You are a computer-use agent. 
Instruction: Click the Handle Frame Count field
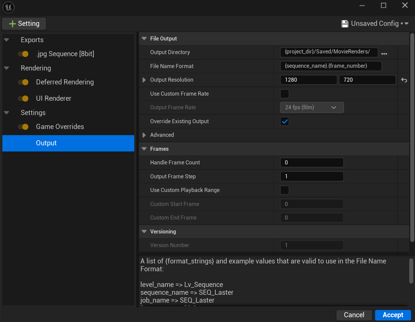tap(312, 163)
